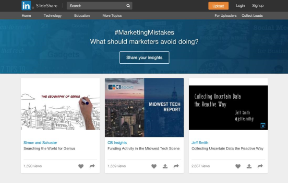Download the Funding Activity in the Midwest slide
Screen dimensions: 288x183
[x=165, y=166]
